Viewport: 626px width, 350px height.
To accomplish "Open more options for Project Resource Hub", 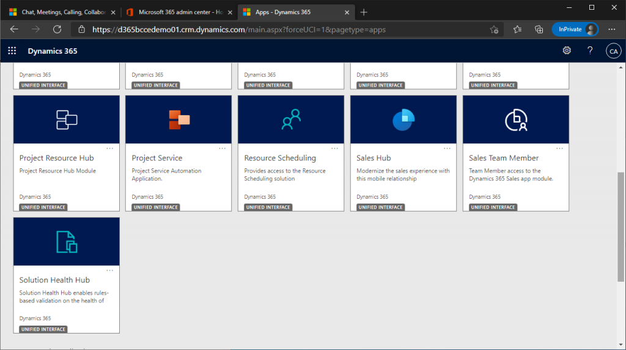I will pyautogui.click(x=110, y=148).
